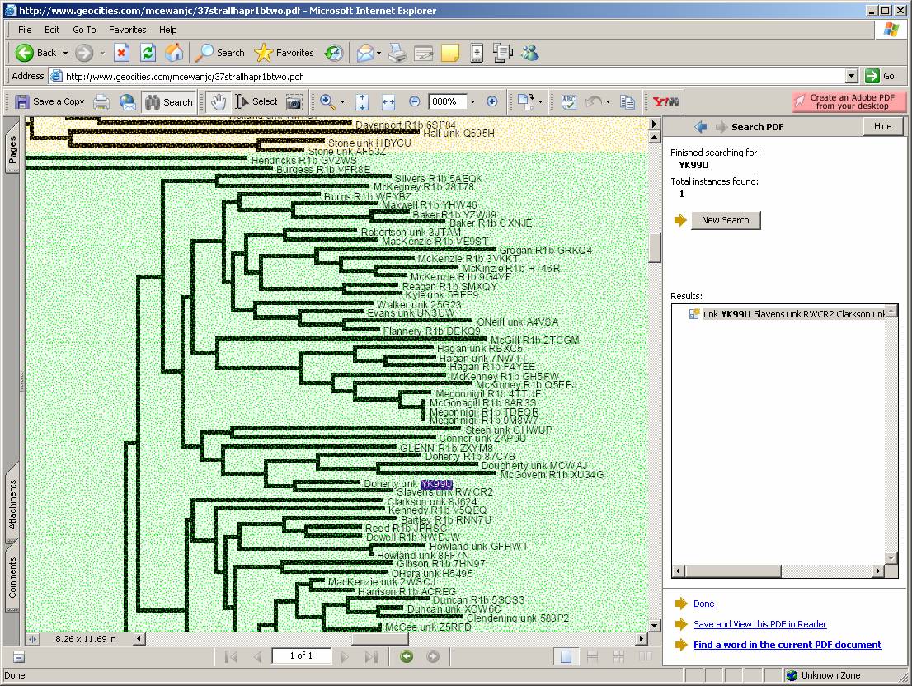Expand the zoom tool options dropdown
Image resolution: width=912 pixels, height=686 pixels.
click(342, 101)
